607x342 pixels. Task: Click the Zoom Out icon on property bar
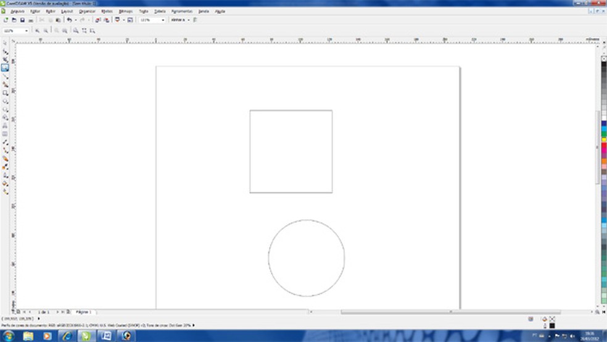click(x=46, y=31)
